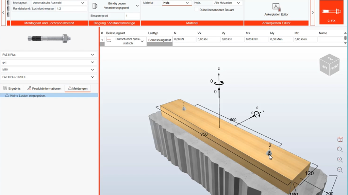Screen dimensions: 348x195
Task: Open the Material Holz dropdown
Action: (176, 3)
